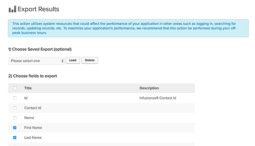
Task: Click the 'Export Results' page heading
Action: [x=38, y=9]
